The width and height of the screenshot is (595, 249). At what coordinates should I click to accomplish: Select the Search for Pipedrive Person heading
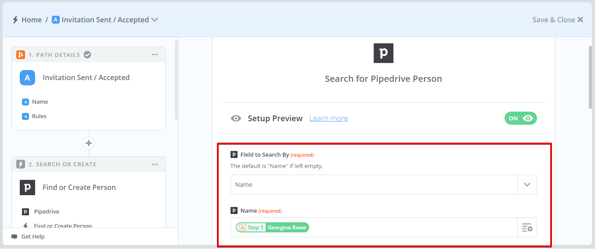tap(383, 79)
